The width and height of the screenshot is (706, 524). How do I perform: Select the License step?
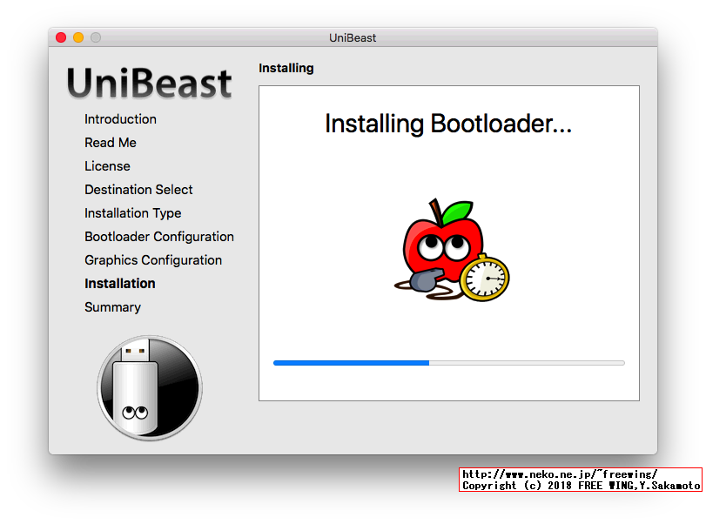coord(107,165)
